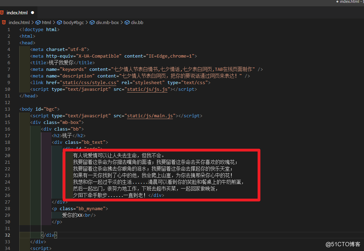Screen dimensions: 364x251
Task: Click line number 13 in the gutter
Action: (7, 109)
